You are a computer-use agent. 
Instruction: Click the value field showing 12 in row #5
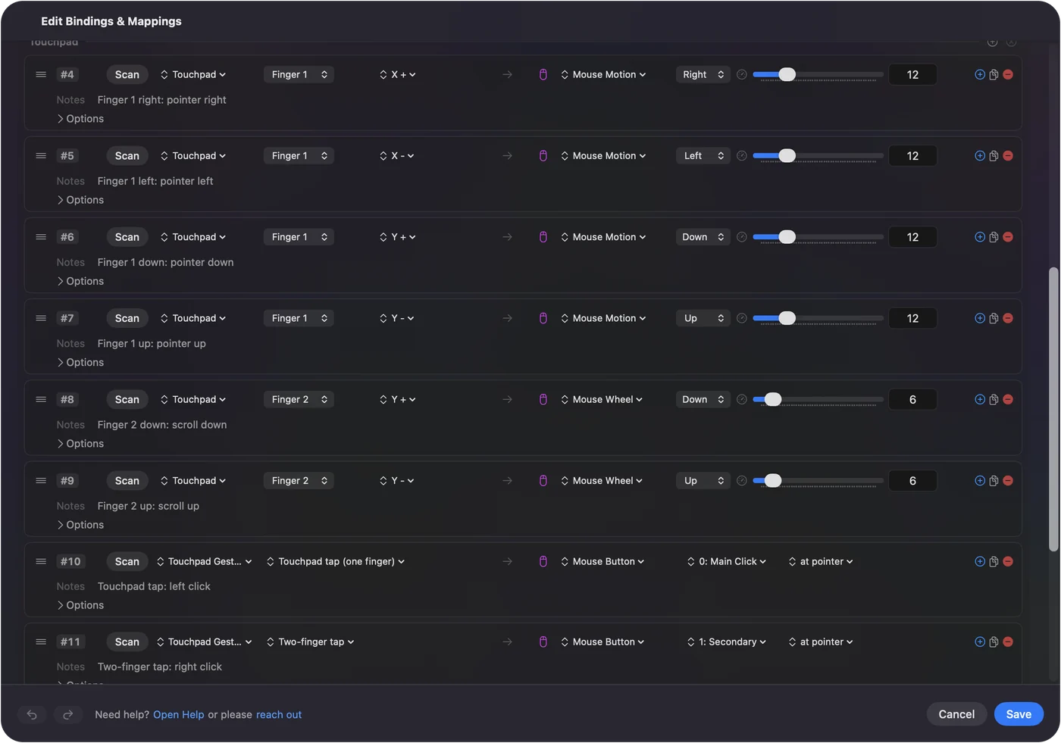pos(912,156)
